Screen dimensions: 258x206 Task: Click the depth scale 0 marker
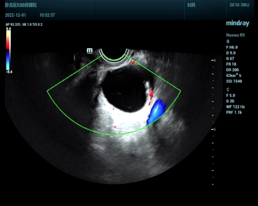[x=214, y=60]
